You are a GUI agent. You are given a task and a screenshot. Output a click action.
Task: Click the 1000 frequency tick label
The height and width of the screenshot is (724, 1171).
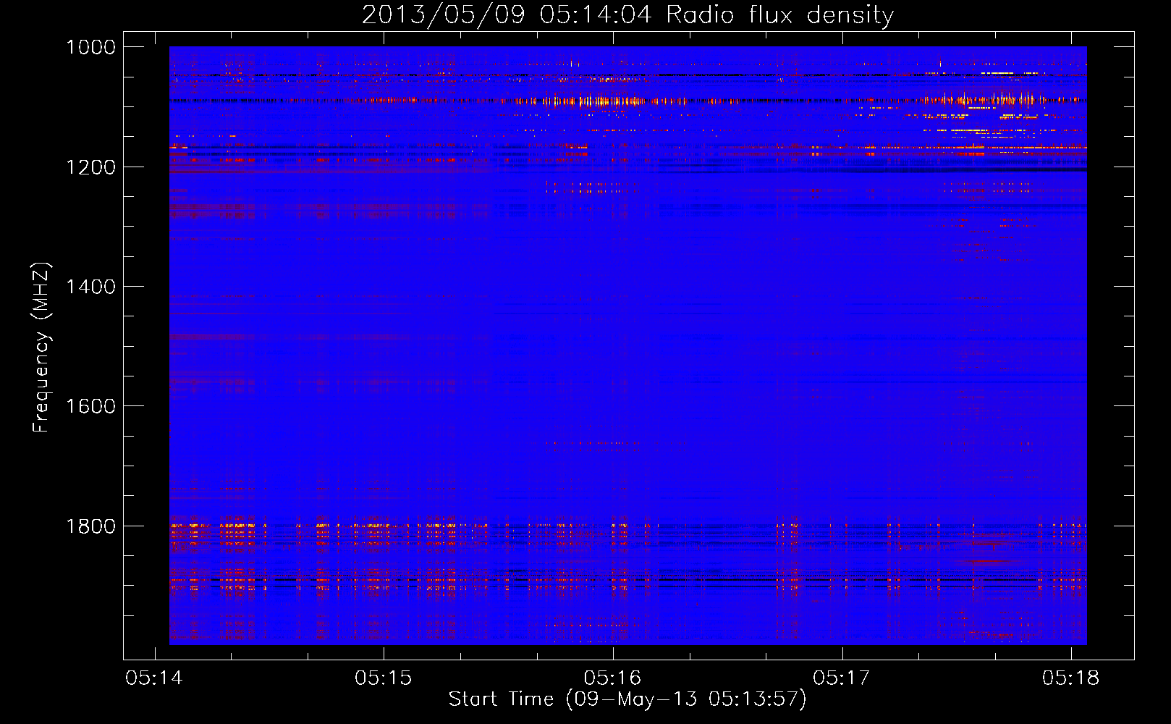(90, 47)
